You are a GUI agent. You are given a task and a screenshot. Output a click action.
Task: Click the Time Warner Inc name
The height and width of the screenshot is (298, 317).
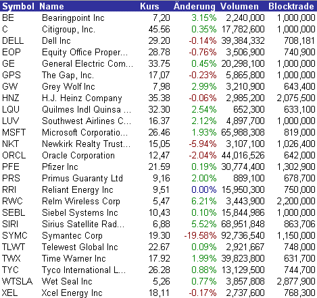(74, 258)
